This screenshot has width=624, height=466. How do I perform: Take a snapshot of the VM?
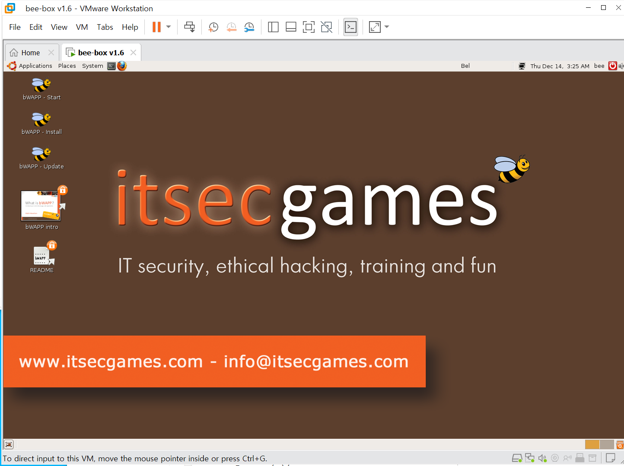(213, 27)
